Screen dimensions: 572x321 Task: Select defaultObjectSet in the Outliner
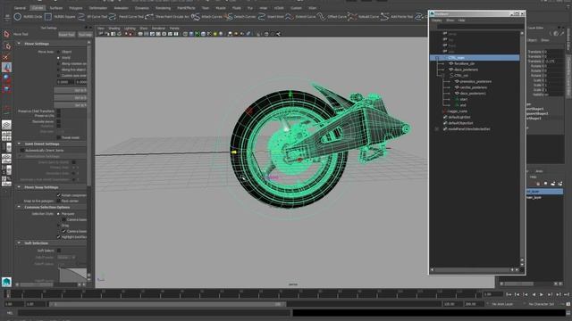tap(460, 123)
